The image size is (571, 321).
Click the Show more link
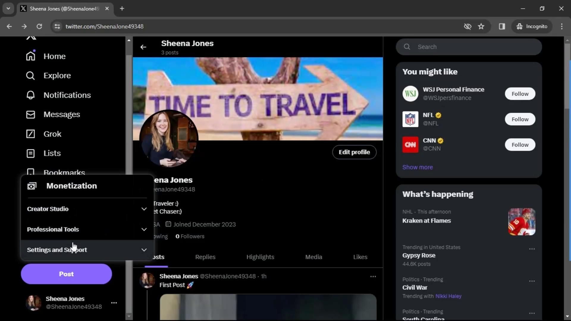(418, 167)
